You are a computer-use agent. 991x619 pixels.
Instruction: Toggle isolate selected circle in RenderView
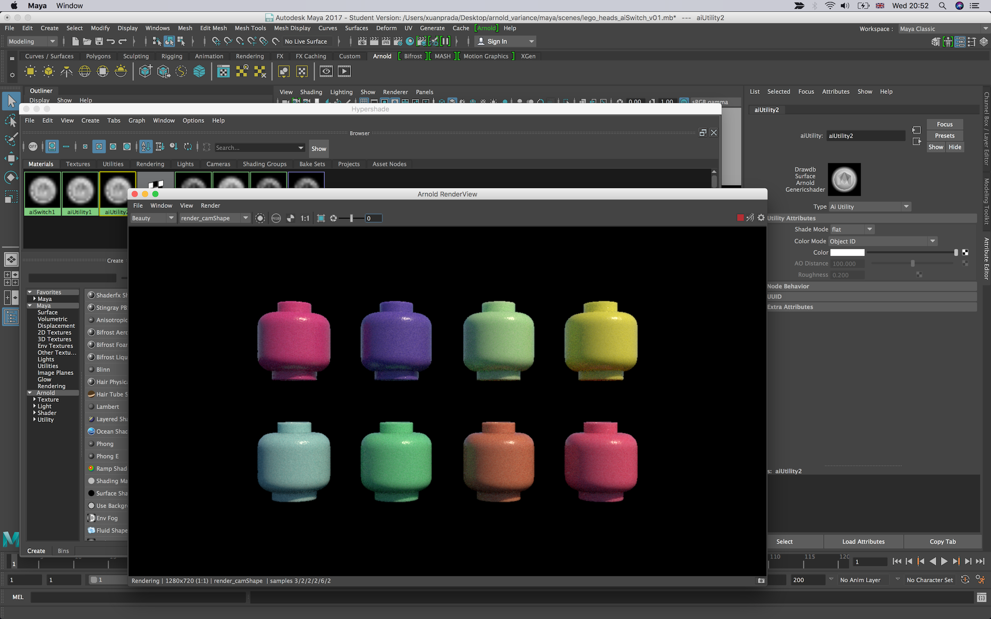pos(260,218)
